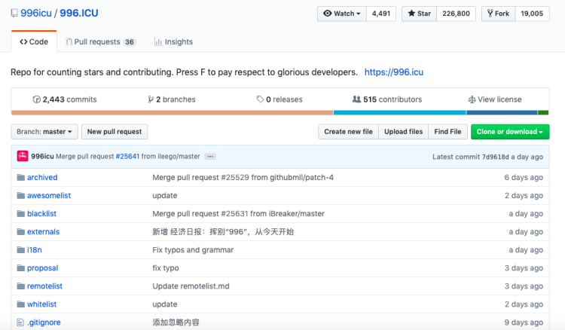Open commit message 'Update remotelist.md'
The image size is (565, 330).
pos(191,286)
